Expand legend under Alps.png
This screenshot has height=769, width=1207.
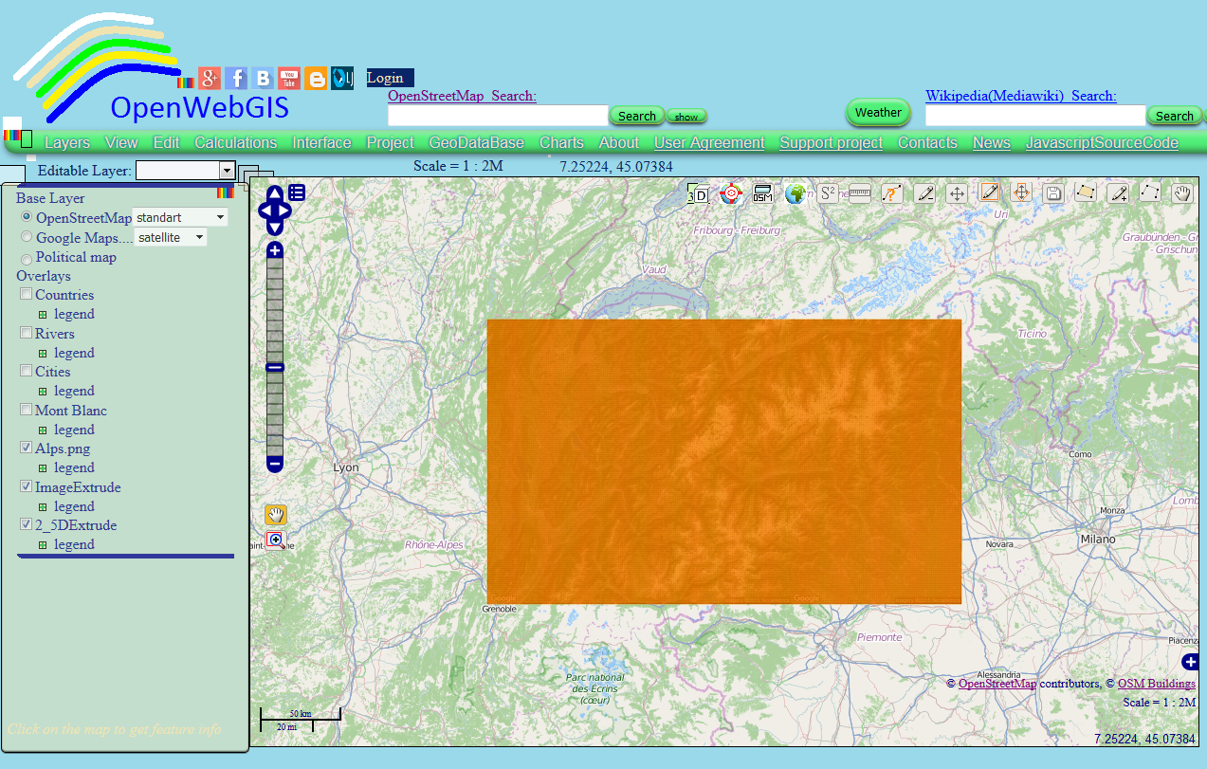pos(43,467)
